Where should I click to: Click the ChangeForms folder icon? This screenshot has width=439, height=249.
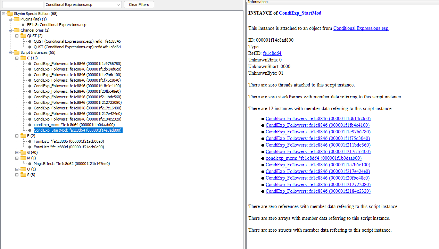pyautogui.click(x=16, y=30)
